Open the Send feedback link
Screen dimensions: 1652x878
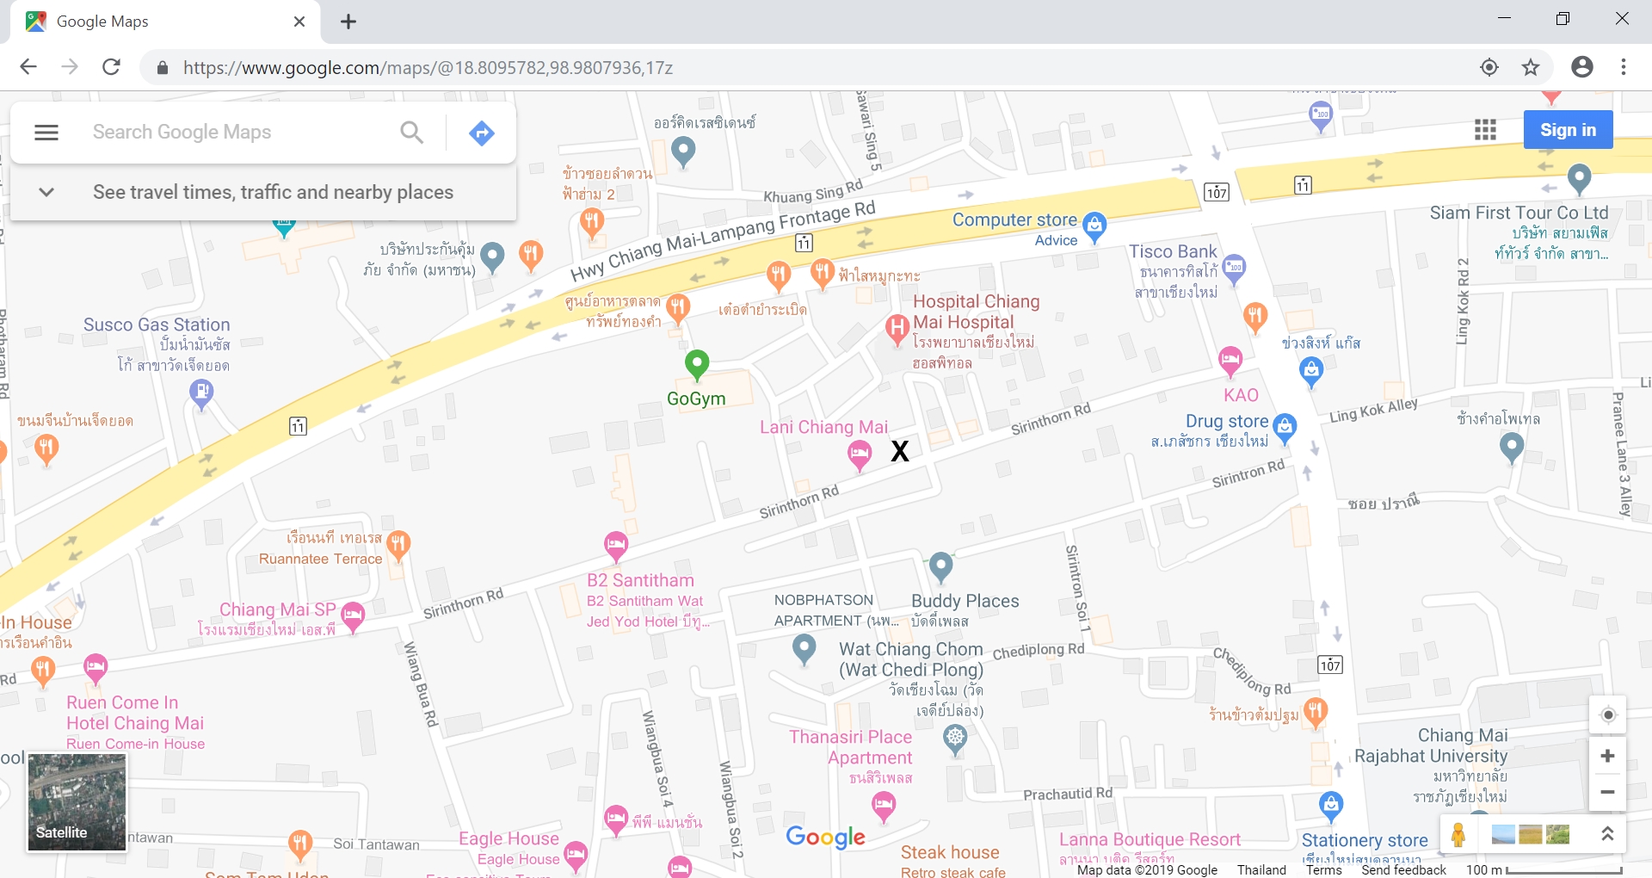point(1403,869)
